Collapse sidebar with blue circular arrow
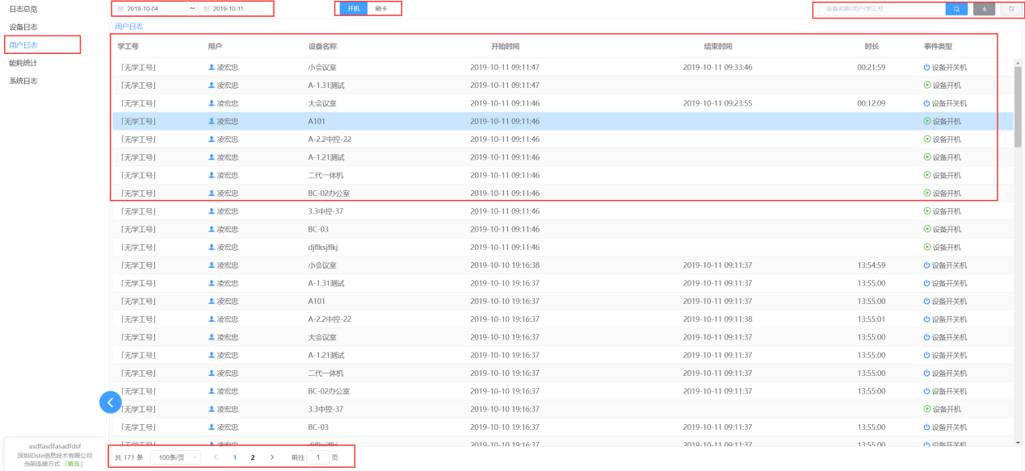Viewport: 1025px width, 471px height. [x=111, y=402]
